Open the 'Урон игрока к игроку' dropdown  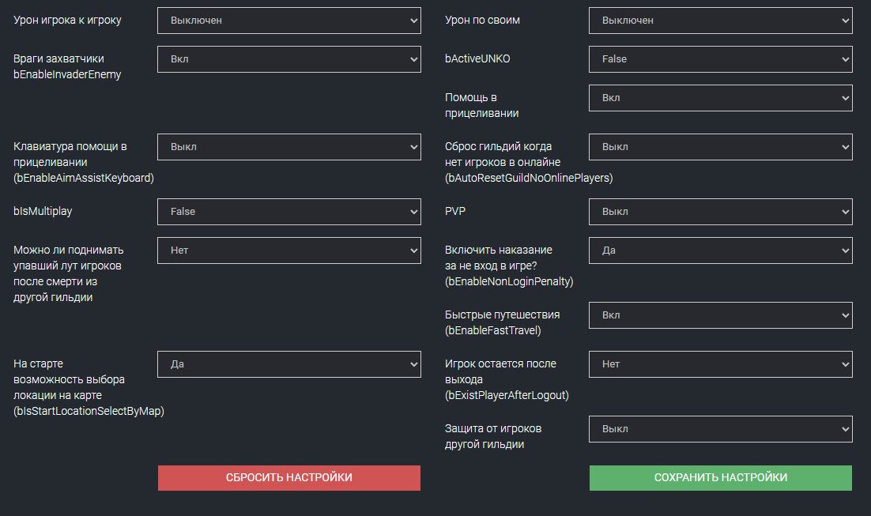click(288, 21)
